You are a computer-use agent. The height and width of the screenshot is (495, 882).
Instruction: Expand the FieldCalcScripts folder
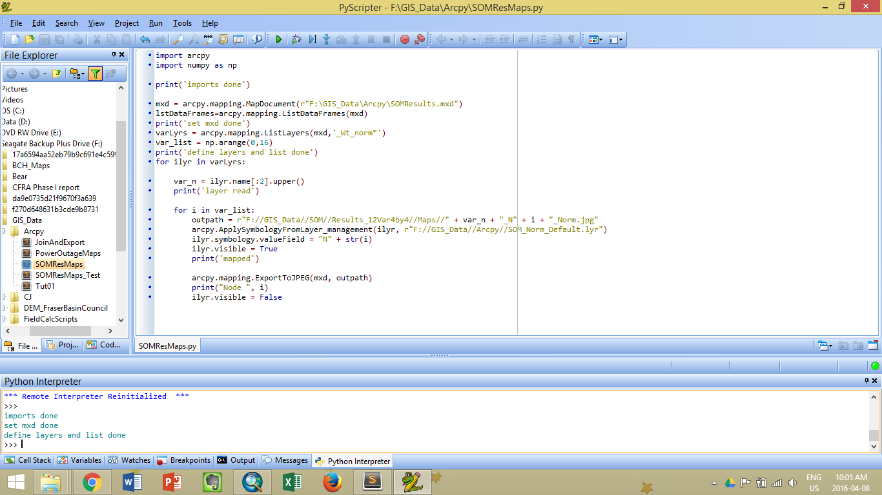click(4, 319)
